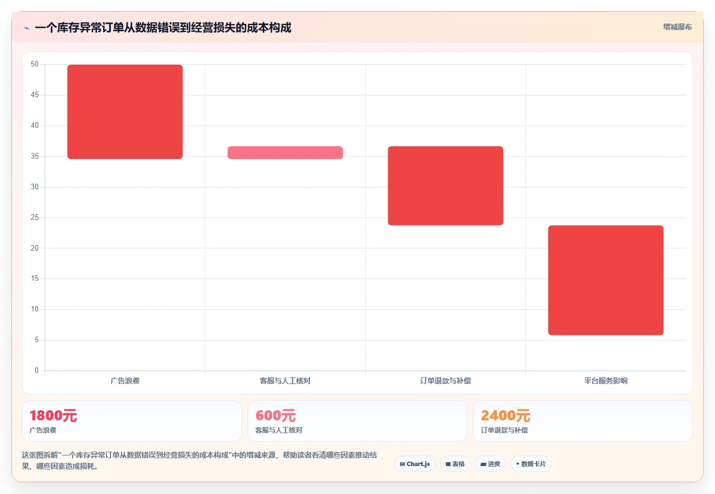Image resolution: width=715 pixels, height=494 pixels.
Task: Click the 表格 tag chip
Action: click(x=455, y=464)
